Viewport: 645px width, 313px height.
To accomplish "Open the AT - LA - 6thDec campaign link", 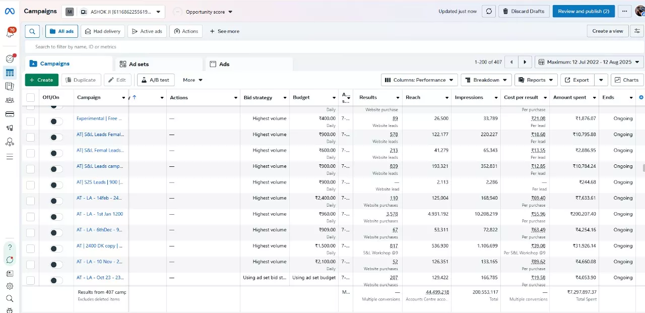I will (99, 230).
